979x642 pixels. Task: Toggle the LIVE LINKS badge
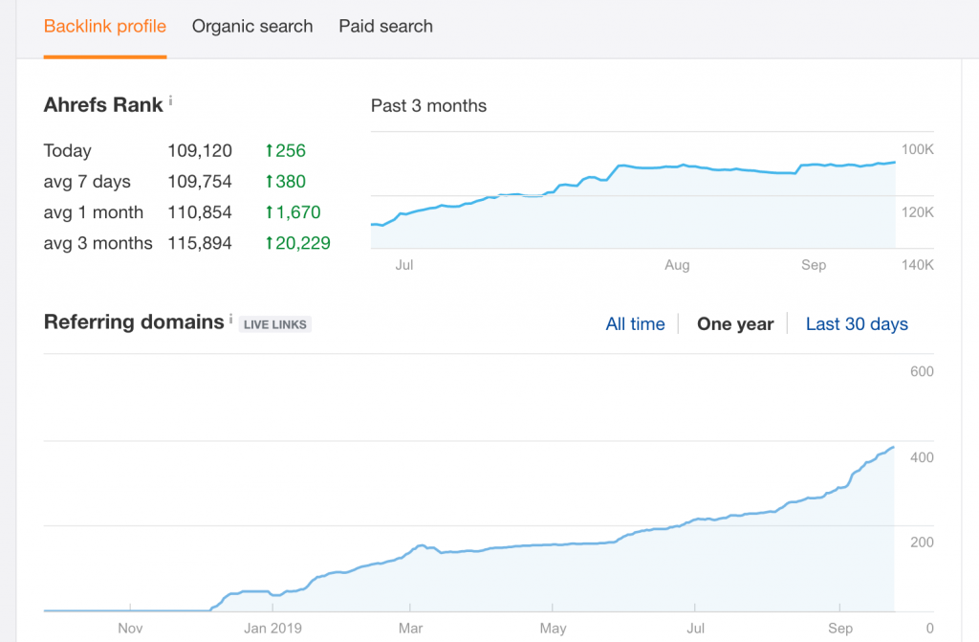coord(275,324)
